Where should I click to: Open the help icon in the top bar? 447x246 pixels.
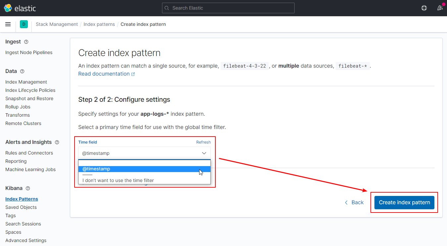point(424,8)
